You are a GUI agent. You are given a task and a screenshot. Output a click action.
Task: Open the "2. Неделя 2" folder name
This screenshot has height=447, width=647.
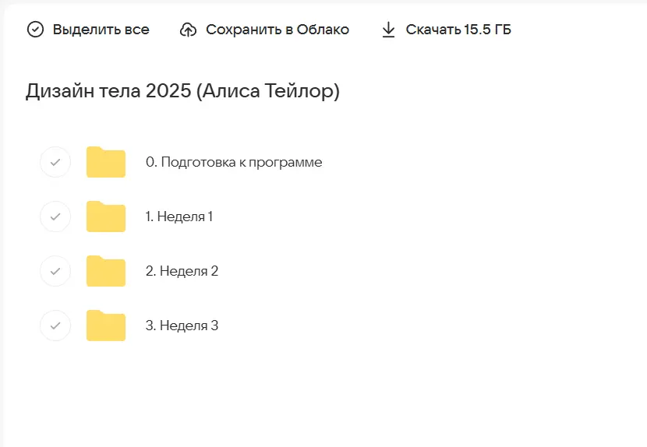(x=182, y=271)
